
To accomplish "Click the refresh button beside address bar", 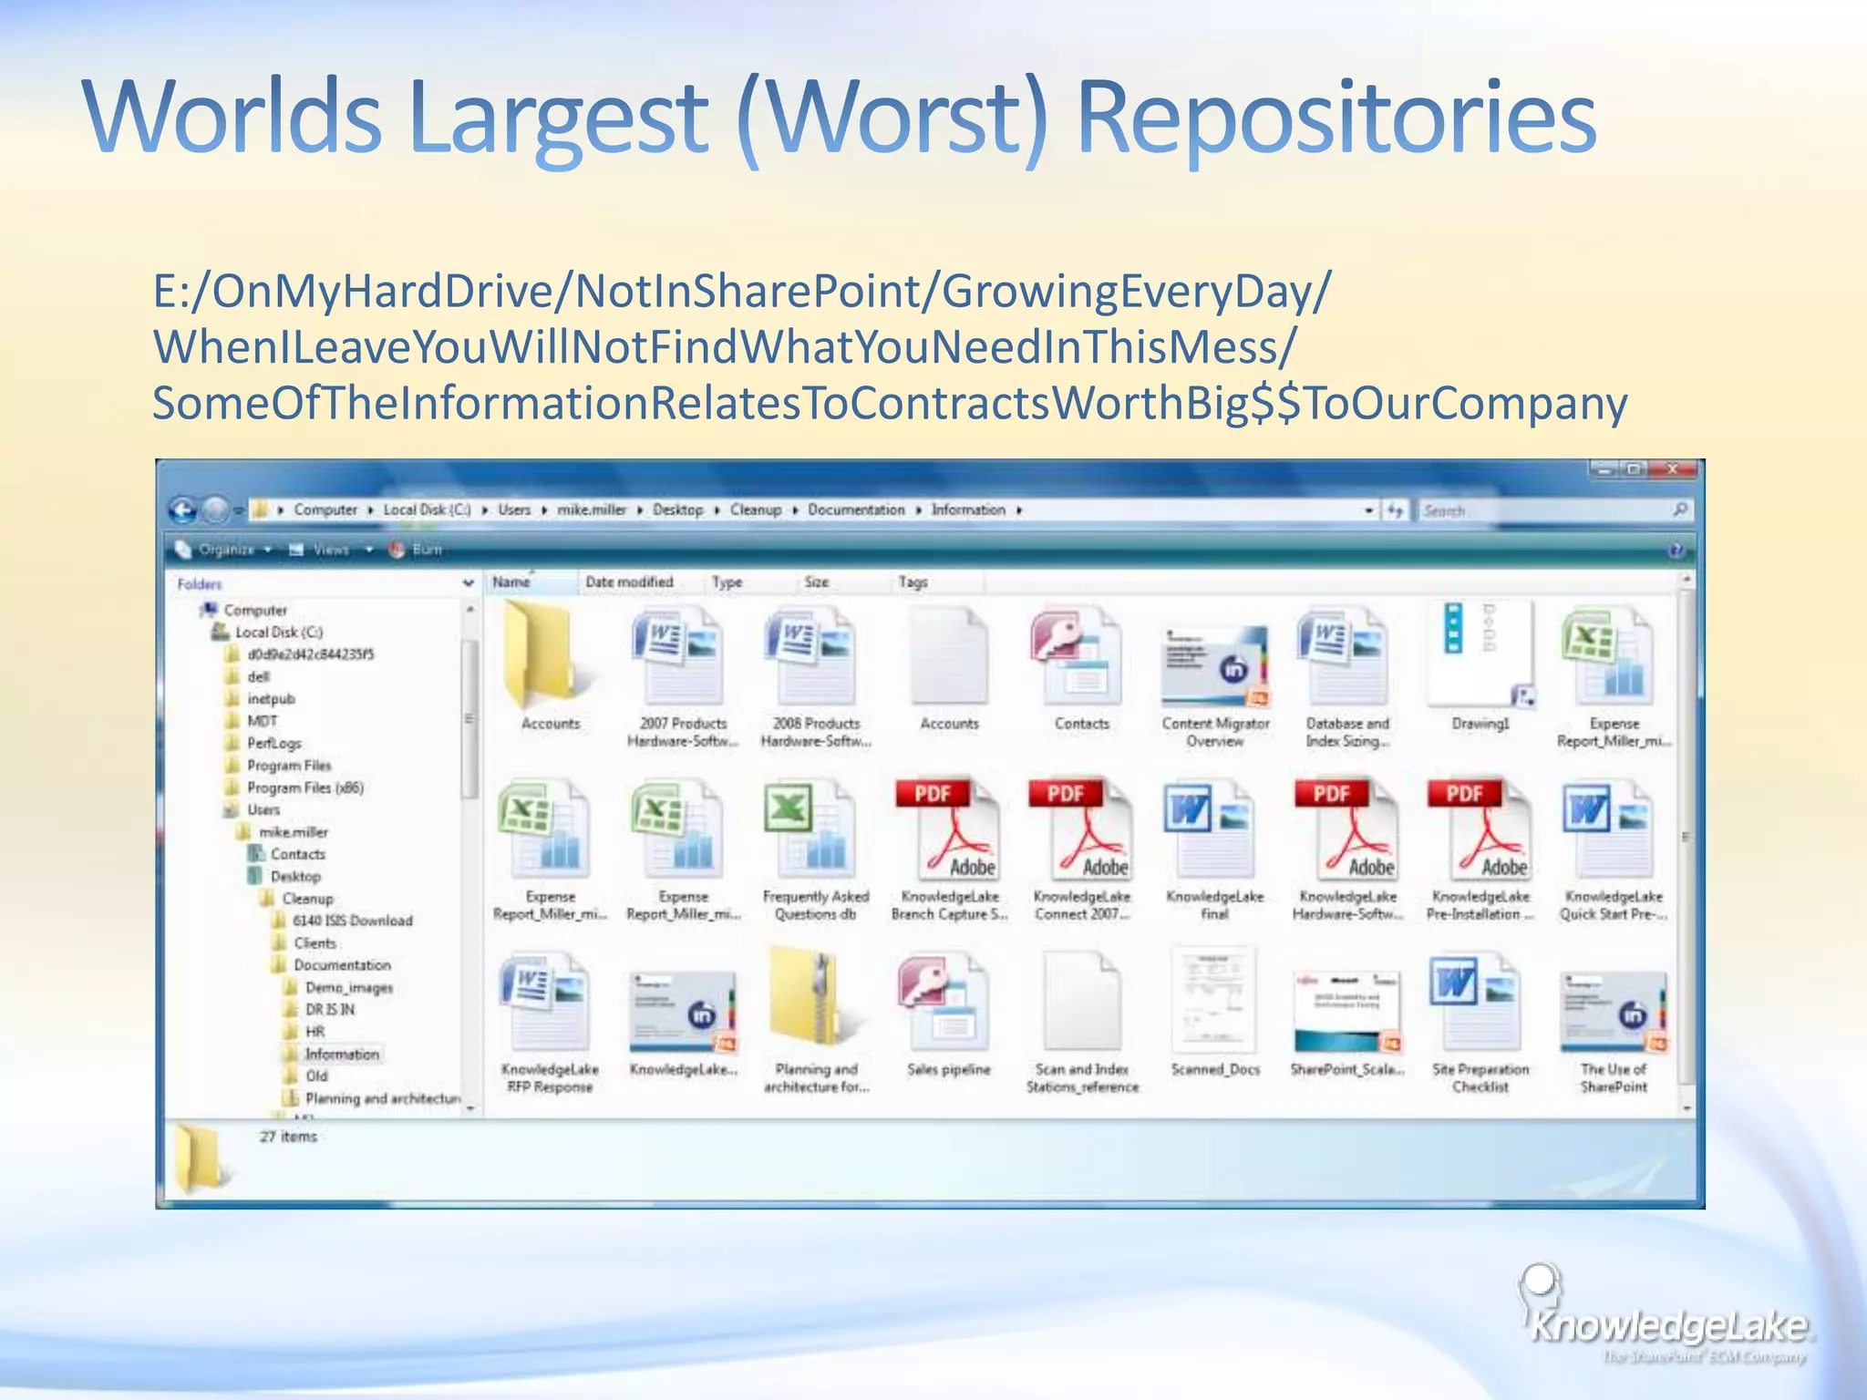I will [x=1395, y=510].
